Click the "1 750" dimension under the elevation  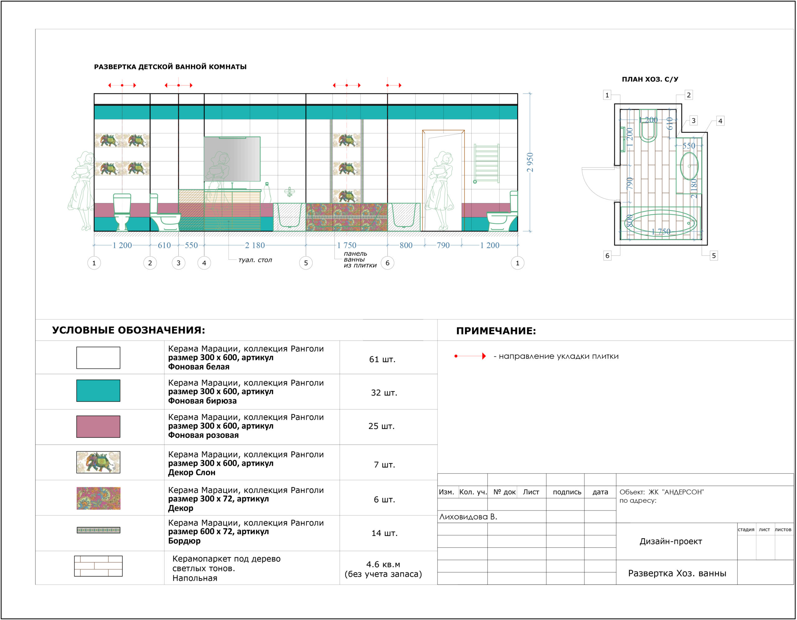346,245
